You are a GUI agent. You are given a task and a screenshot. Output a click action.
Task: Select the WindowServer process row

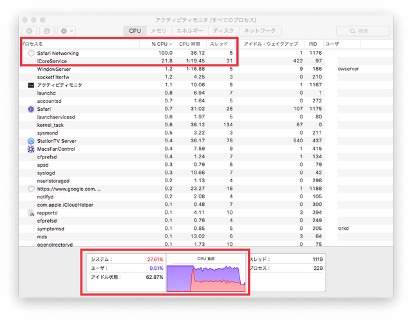206,69
